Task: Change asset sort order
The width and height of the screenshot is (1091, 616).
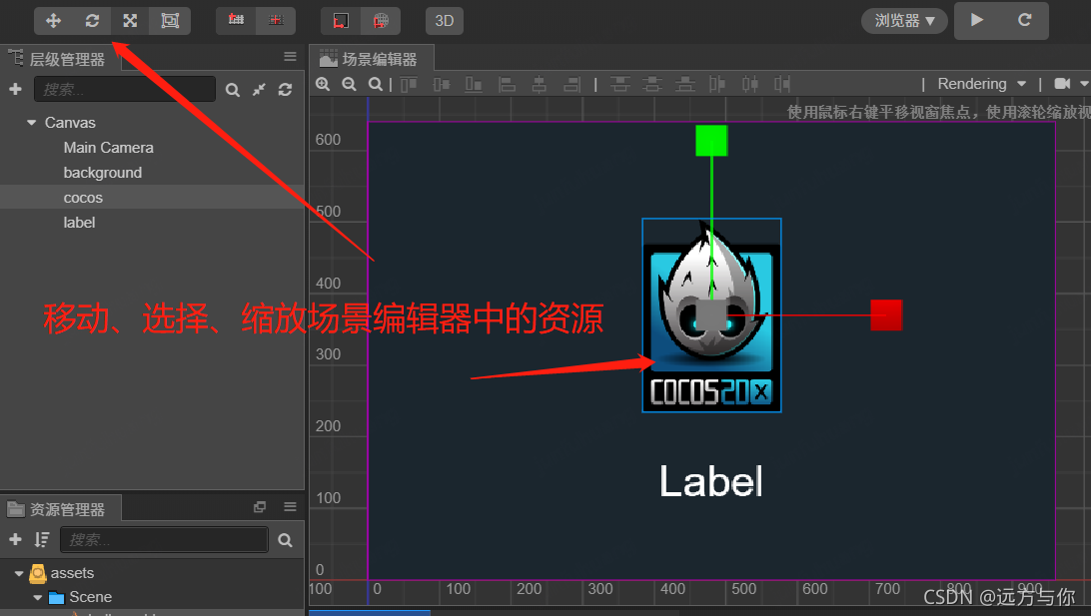Action: [42, 539]
